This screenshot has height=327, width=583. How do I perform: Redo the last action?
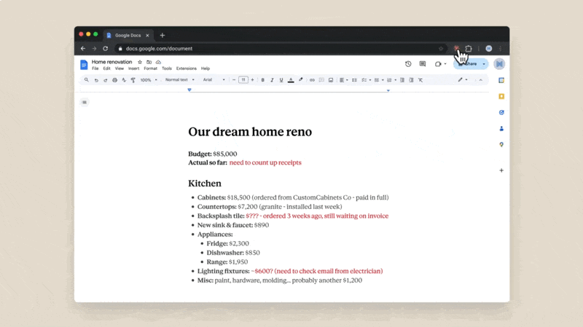click(106, 80)
